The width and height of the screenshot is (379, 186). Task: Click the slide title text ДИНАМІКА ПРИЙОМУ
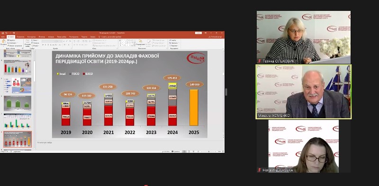coord(108,59)
